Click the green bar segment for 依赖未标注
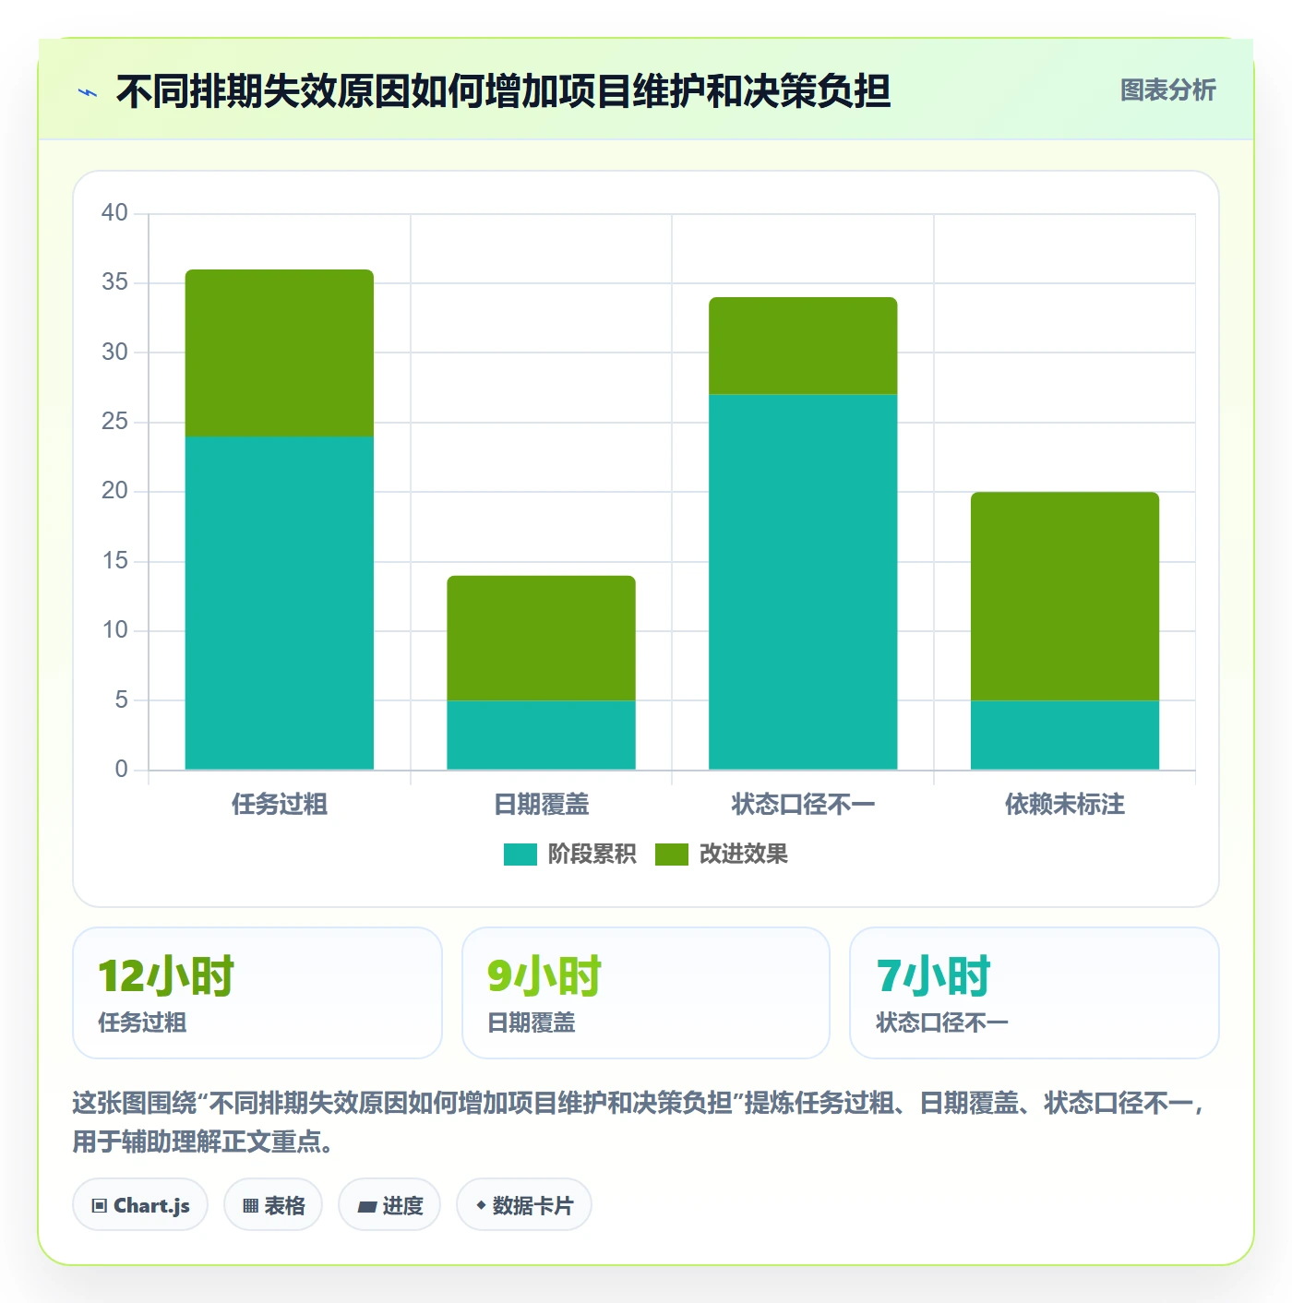 (1065, 596)
